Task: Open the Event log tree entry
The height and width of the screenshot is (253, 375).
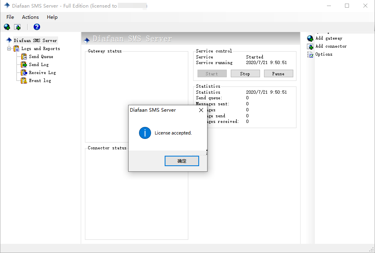Action: [40, 80]
